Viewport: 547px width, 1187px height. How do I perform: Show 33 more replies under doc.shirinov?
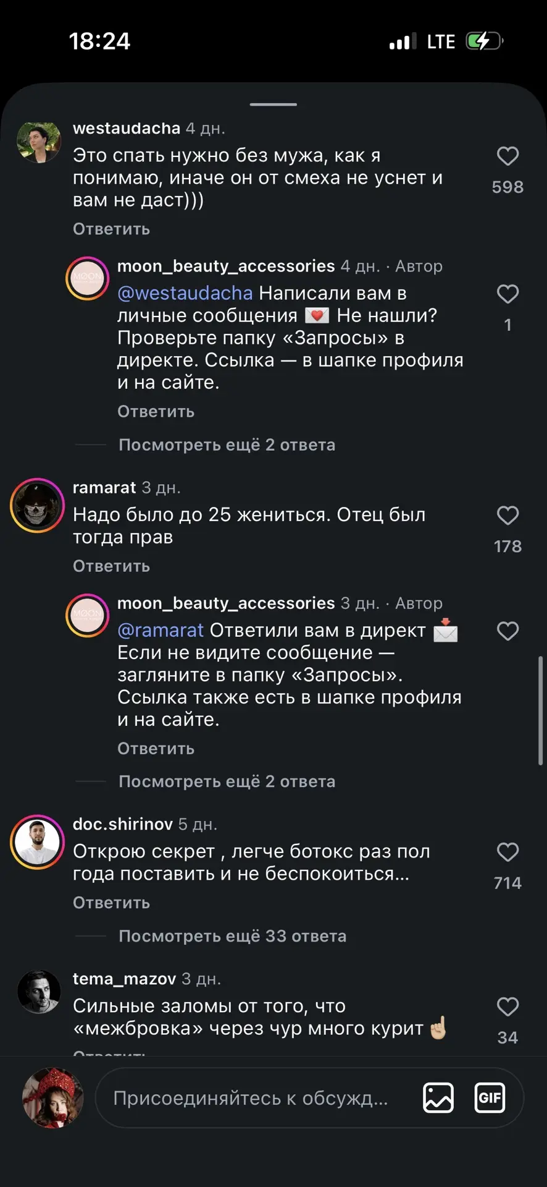click(232, 936)
